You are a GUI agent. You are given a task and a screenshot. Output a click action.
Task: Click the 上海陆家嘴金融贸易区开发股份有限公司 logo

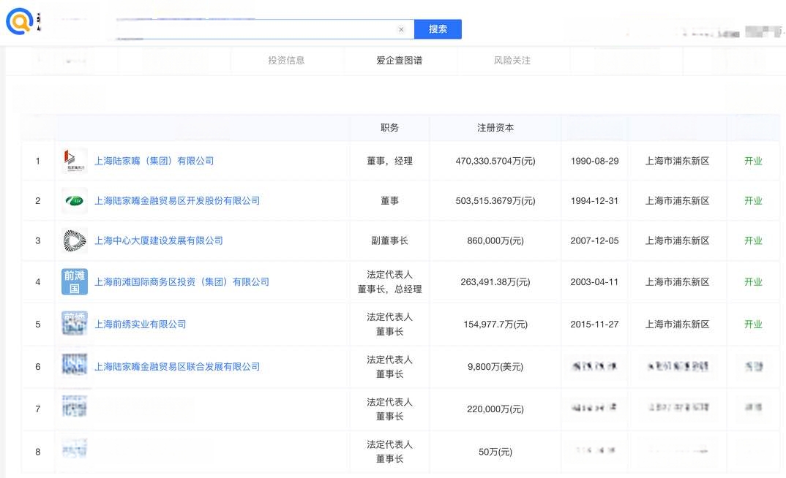(x=74, y=201)
